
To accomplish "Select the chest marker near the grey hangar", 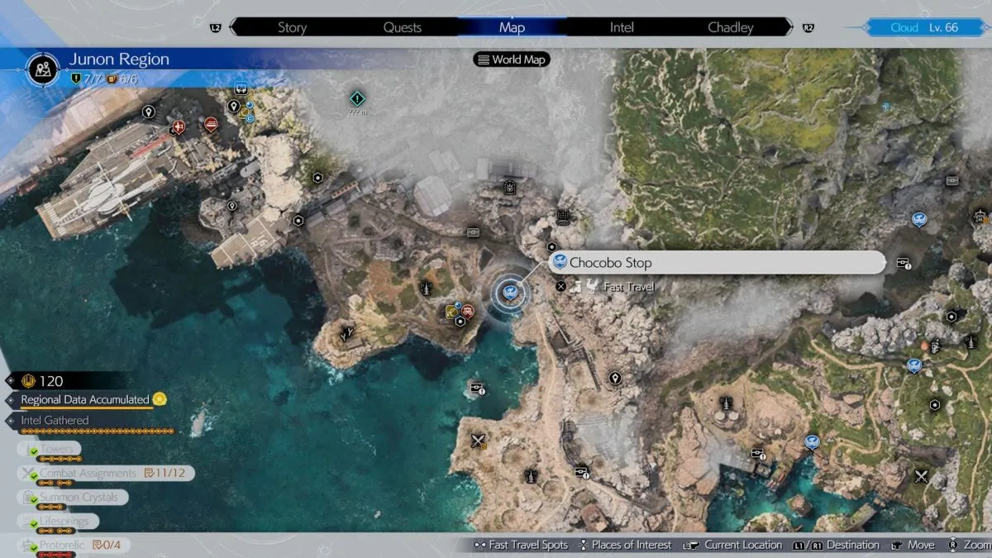I will (x=473, y=232).
